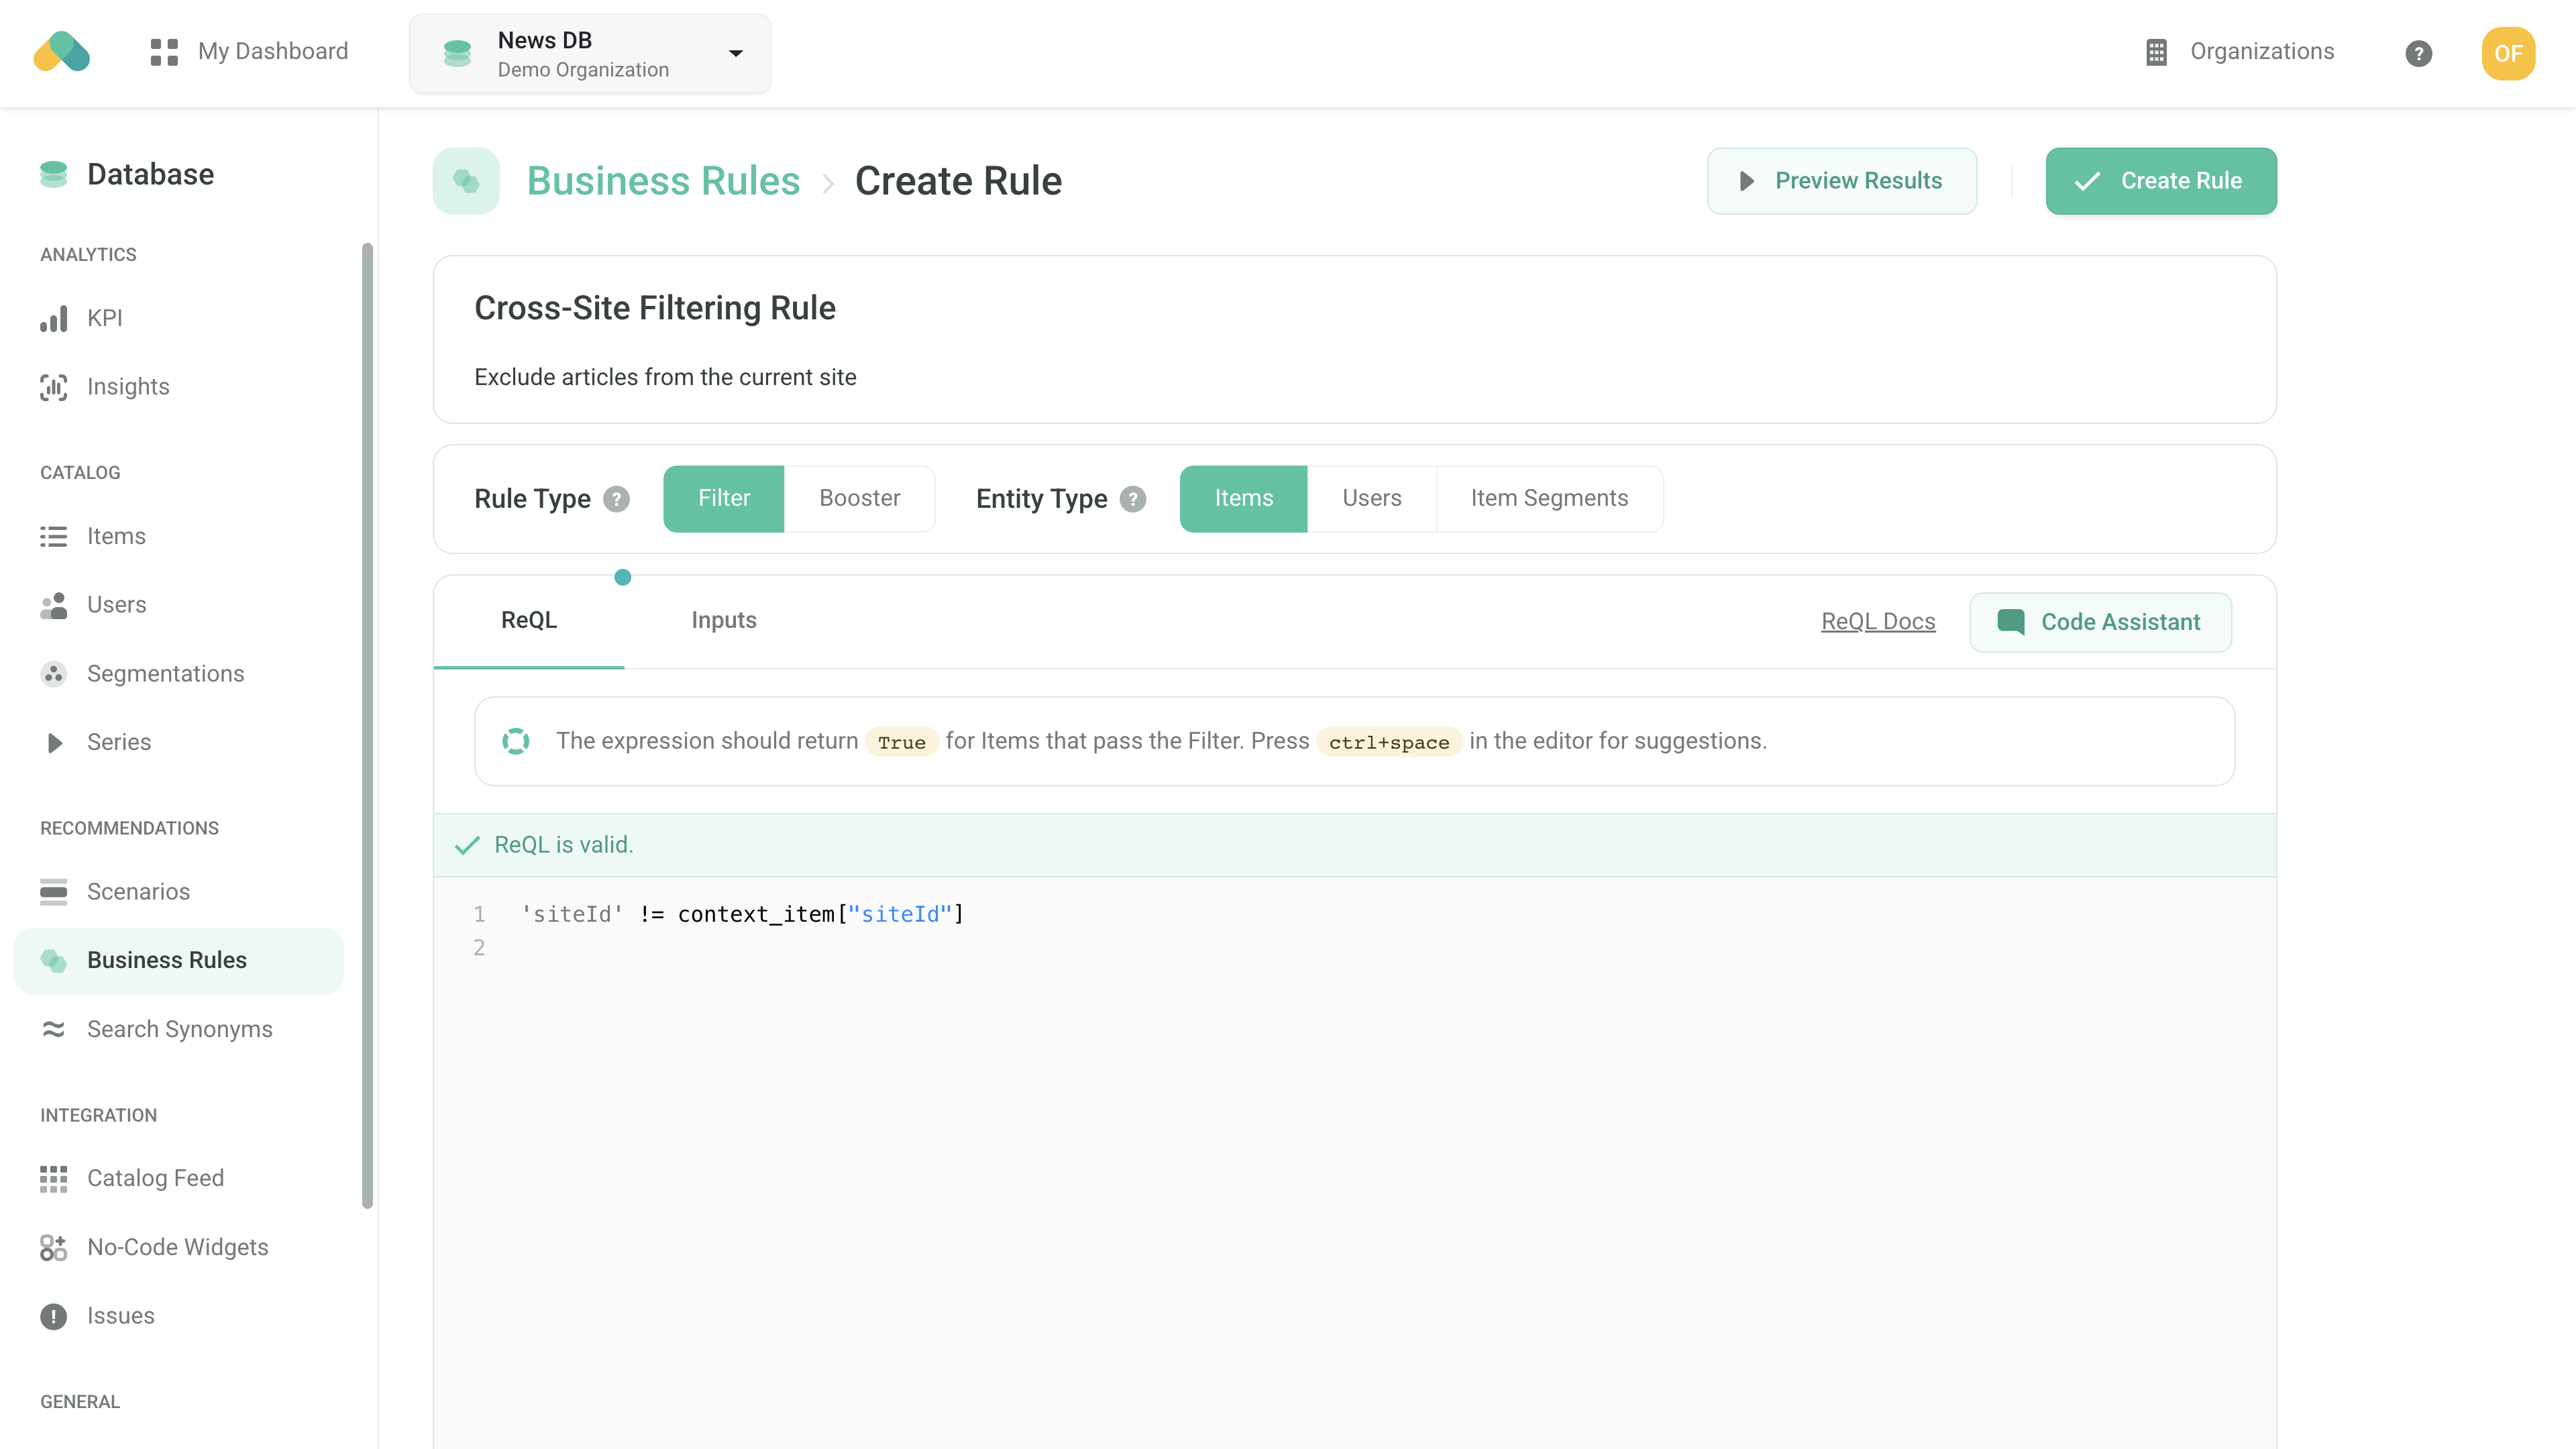This screenshot has width=2576, height=1449.
Task: Click the KPI bar chart icon
Action: [54, 318]
